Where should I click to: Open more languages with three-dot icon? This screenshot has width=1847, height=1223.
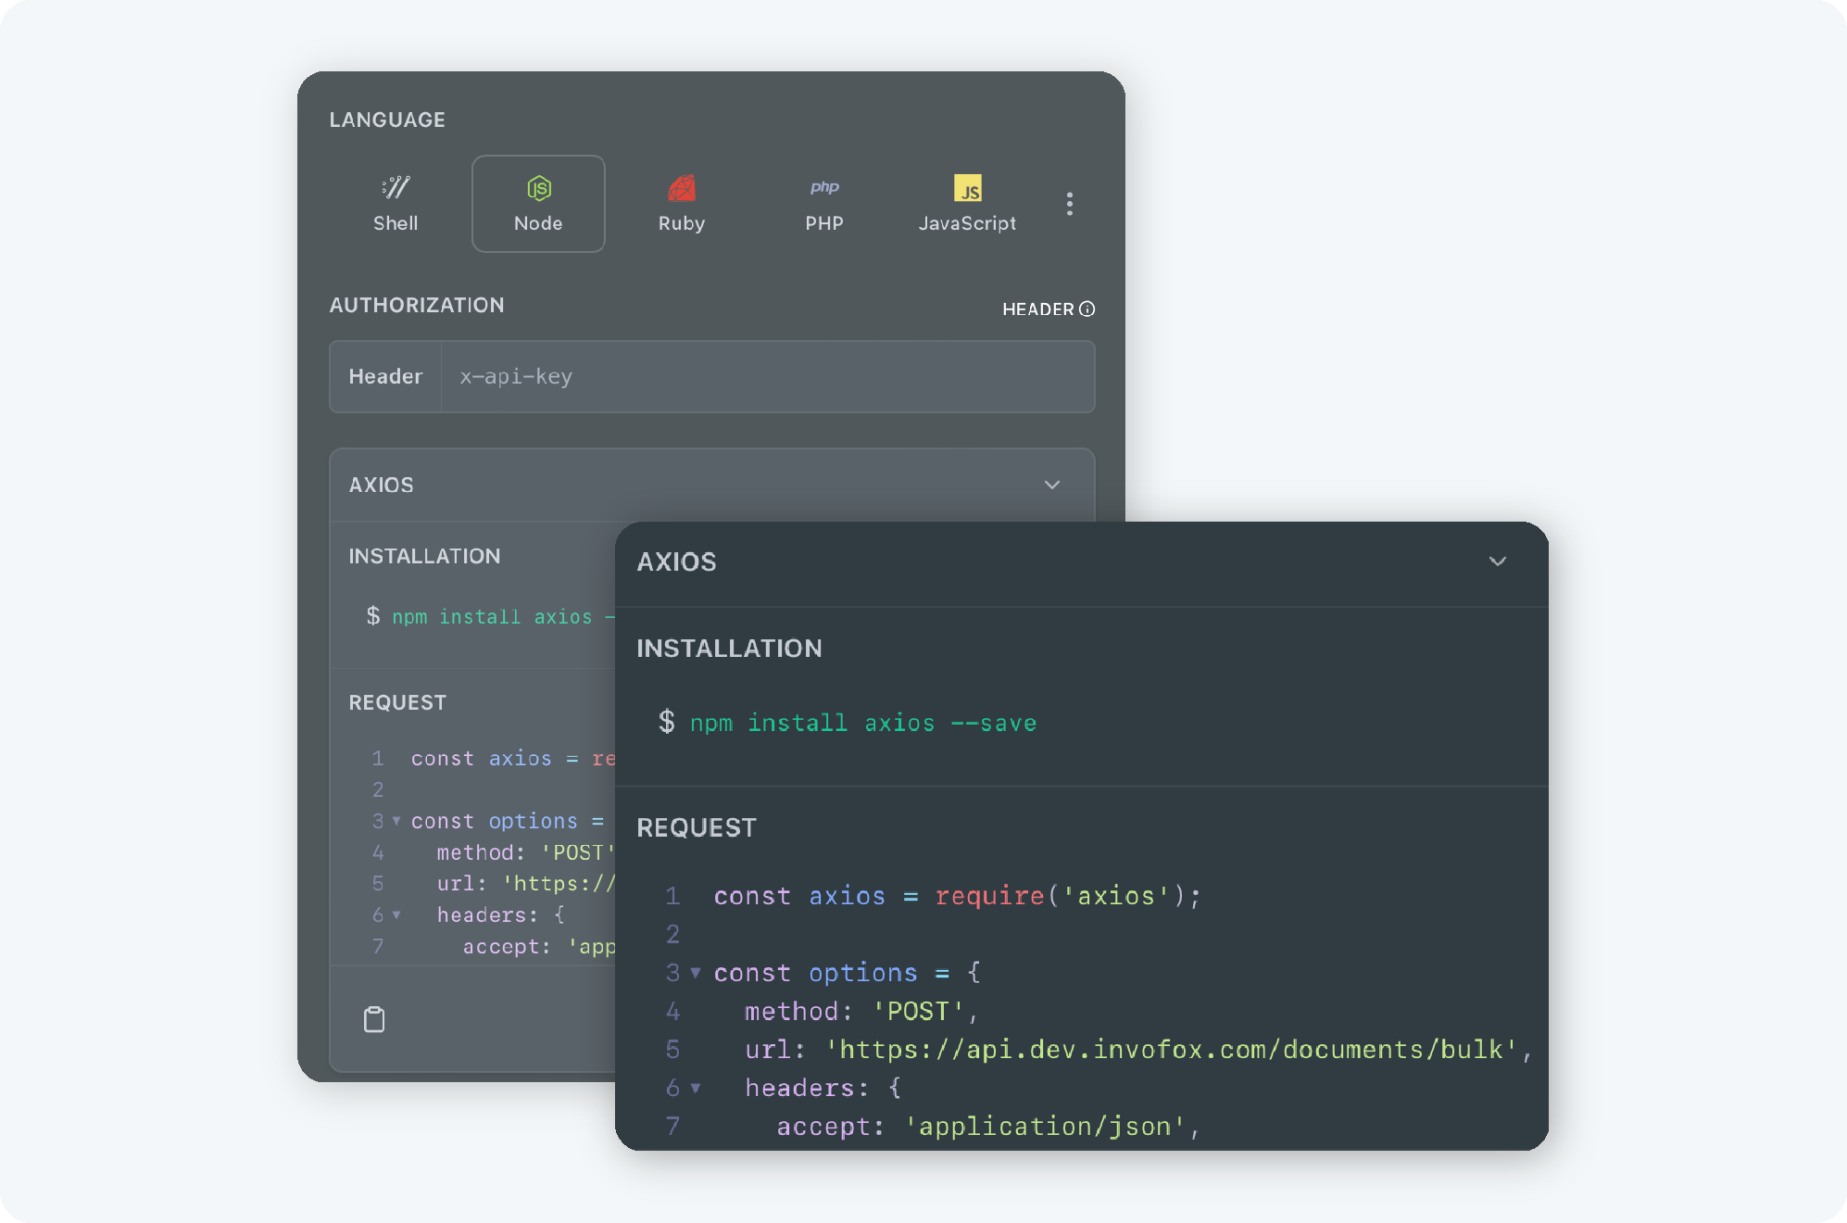1070,204
